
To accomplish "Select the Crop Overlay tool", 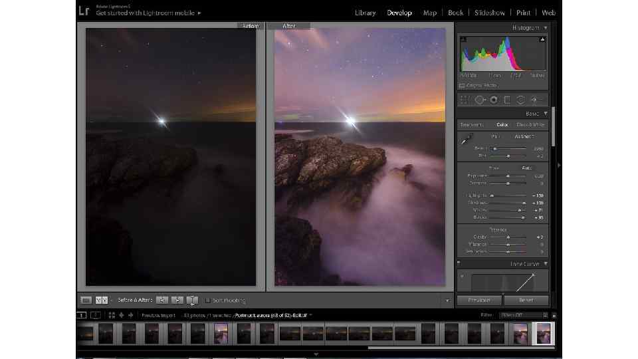I will 465,100.
